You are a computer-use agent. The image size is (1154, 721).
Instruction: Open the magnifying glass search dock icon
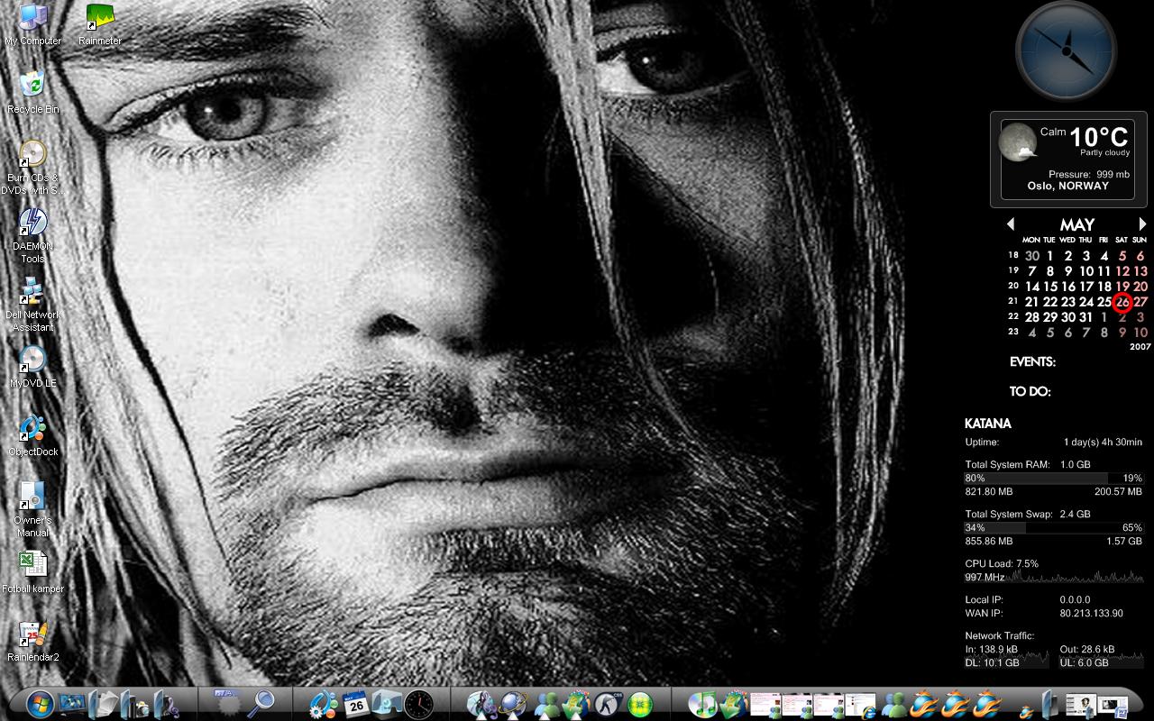tap(264, 702)
